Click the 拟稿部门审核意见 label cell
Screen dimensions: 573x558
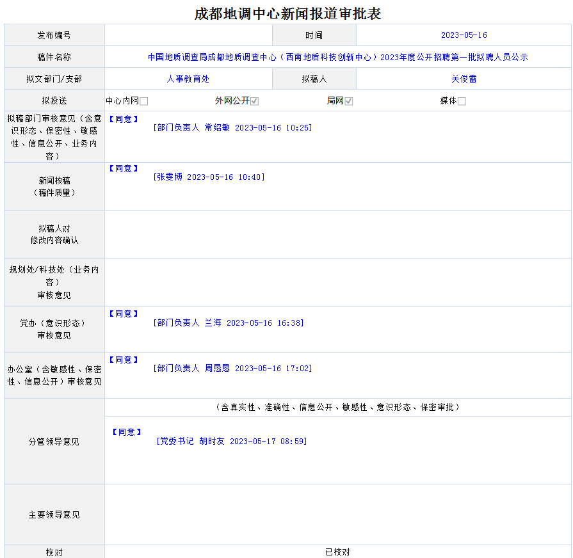click(54, 137)
